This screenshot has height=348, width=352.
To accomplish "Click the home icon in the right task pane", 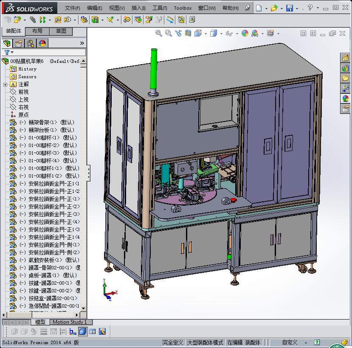I will point(346,58).
